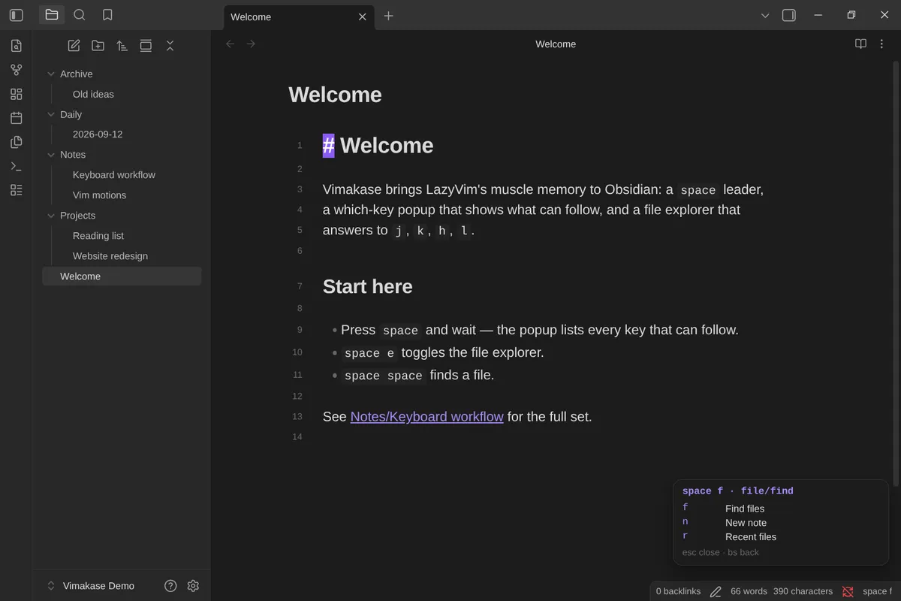Collapse the Archive folder
Screen dimensions: 901x601
pyautogui.click(x=51, y=74)
